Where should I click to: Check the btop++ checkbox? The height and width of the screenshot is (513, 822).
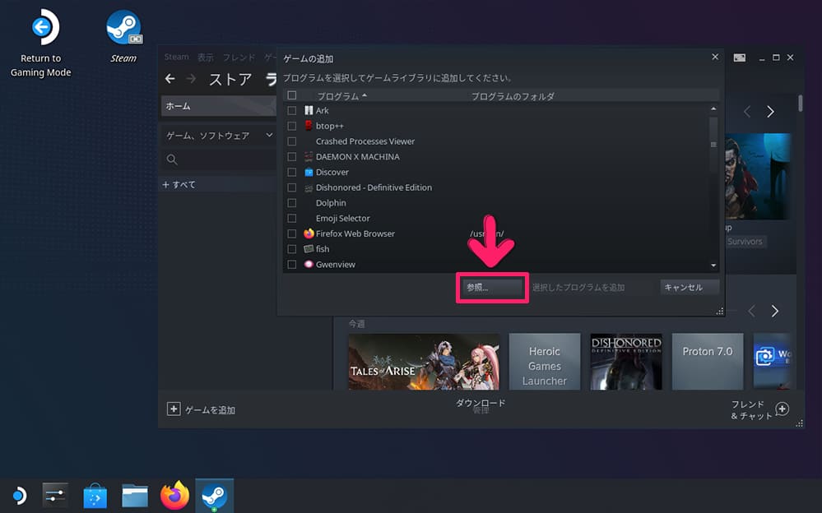click(292, 126)
